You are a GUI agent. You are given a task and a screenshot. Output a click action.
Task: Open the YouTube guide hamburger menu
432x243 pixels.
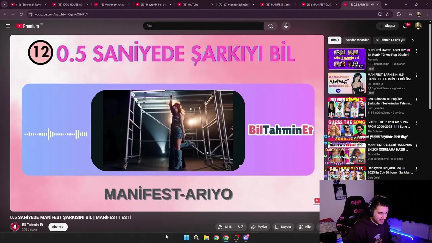click(8, 26)
